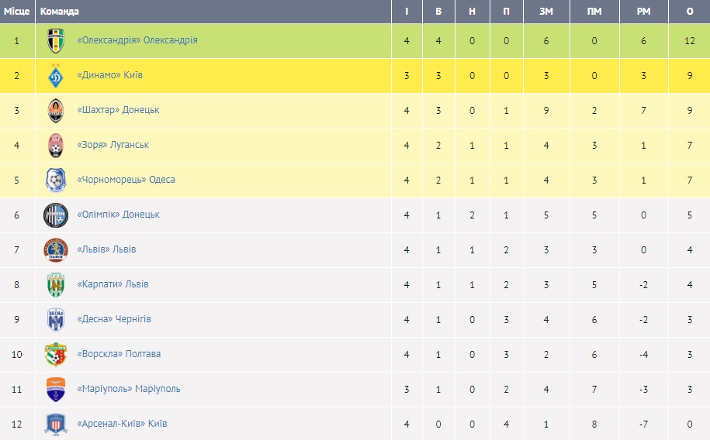Click the FC Lviv club logo
Screen dimensions: 710x440
coord(56,249)
